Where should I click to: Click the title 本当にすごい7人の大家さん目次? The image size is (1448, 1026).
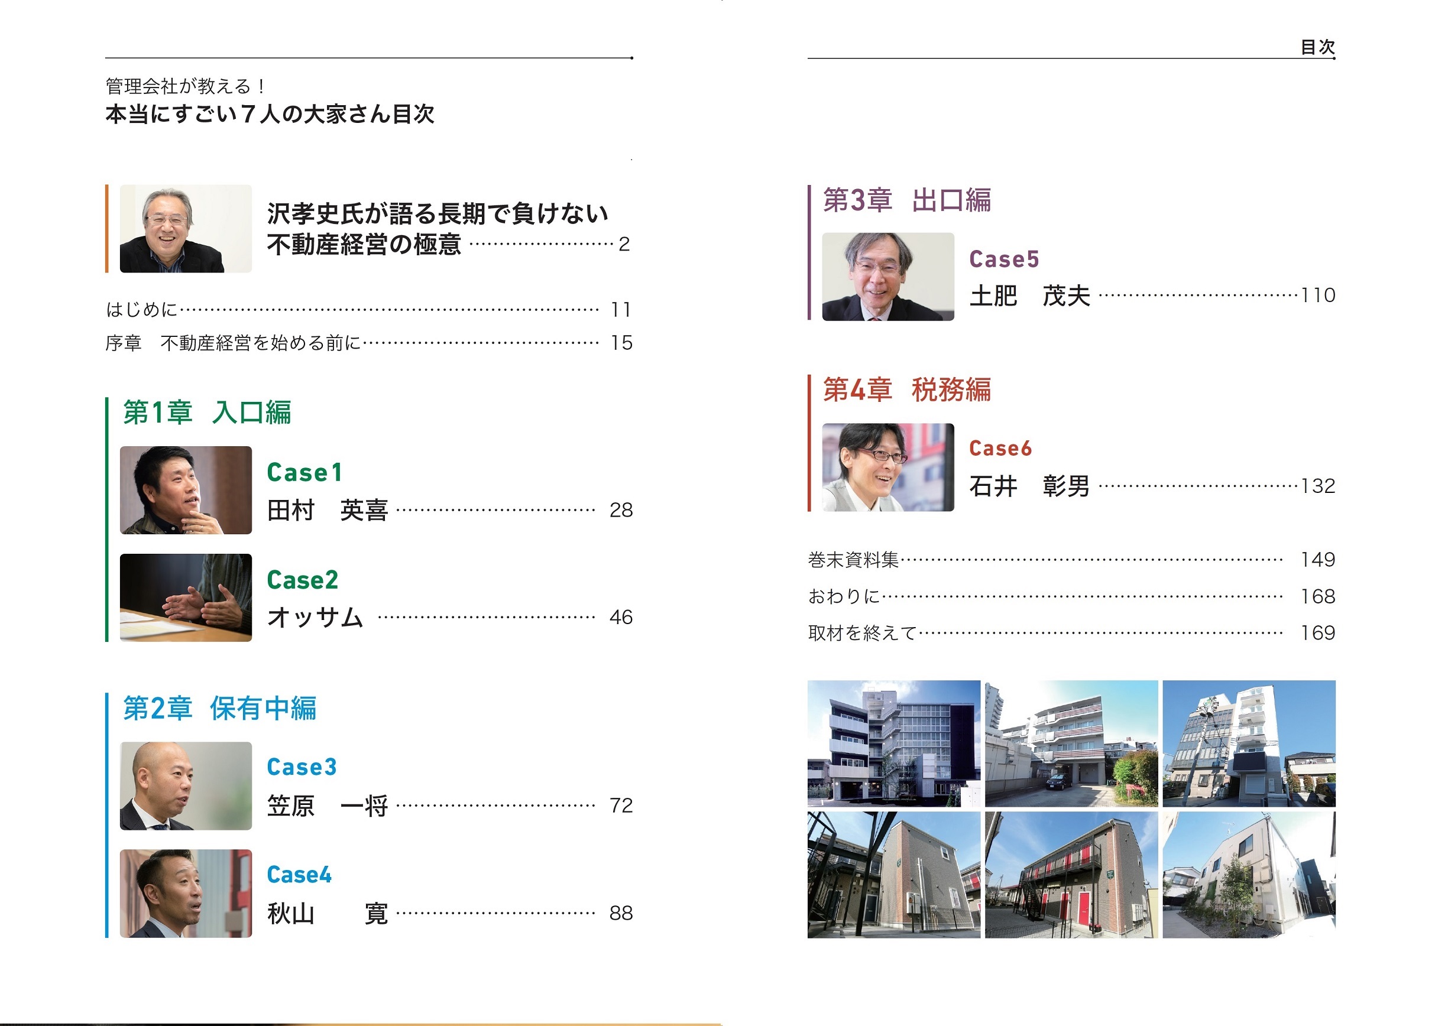point(270,114)
